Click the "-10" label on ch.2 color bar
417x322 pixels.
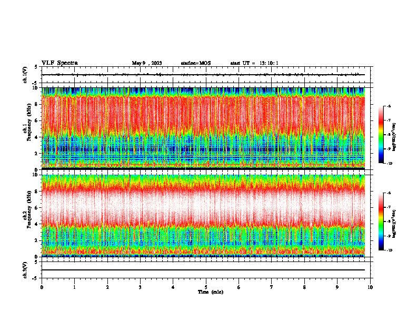[x=390, y=250]
